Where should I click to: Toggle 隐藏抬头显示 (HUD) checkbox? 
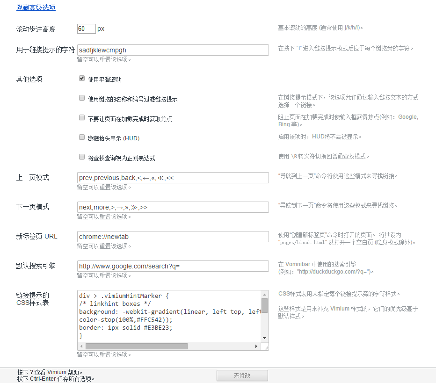point(82,137)
